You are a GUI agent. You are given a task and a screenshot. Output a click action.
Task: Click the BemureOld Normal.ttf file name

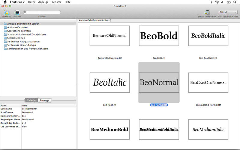[109, 58]
